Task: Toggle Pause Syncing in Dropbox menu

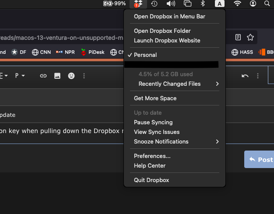Action: click(x=153, y=123)
